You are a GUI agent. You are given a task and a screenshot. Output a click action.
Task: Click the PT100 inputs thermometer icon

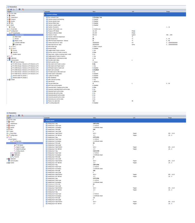click(x=15, y=145)
